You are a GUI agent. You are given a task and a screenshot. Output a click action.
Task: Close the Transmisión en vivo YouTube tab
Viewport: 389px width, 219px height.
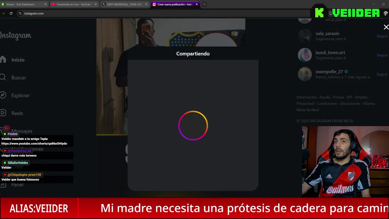96,4
